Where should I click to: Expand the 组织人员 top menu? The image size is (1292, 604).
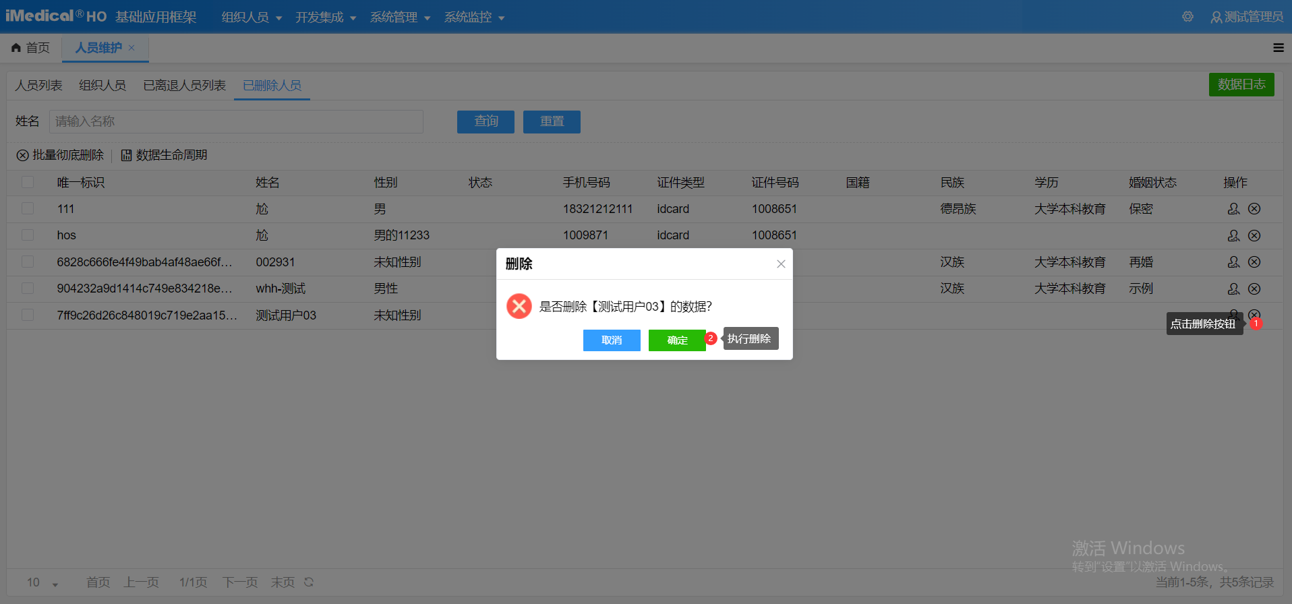[252, 17]
